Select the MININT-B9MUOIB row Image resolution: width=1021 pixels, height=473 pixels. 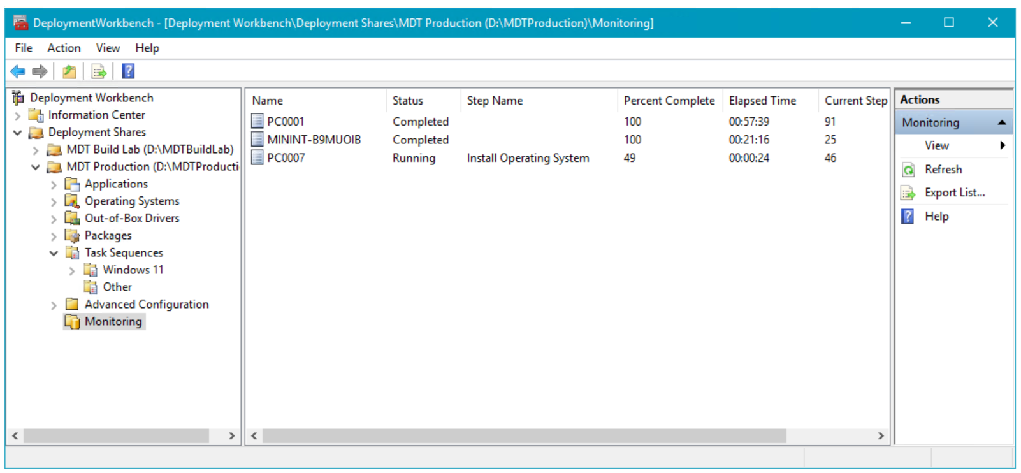314,140
